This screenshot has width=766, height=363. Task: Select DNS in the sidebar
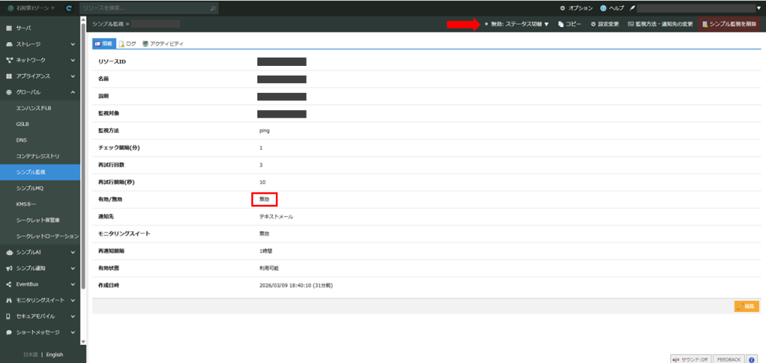coord(22,140)
